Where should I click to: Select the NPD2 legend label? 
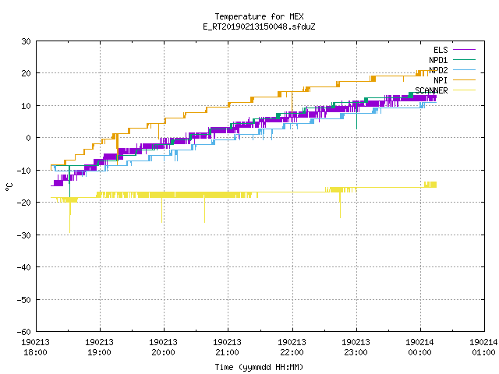click(438, 70)
